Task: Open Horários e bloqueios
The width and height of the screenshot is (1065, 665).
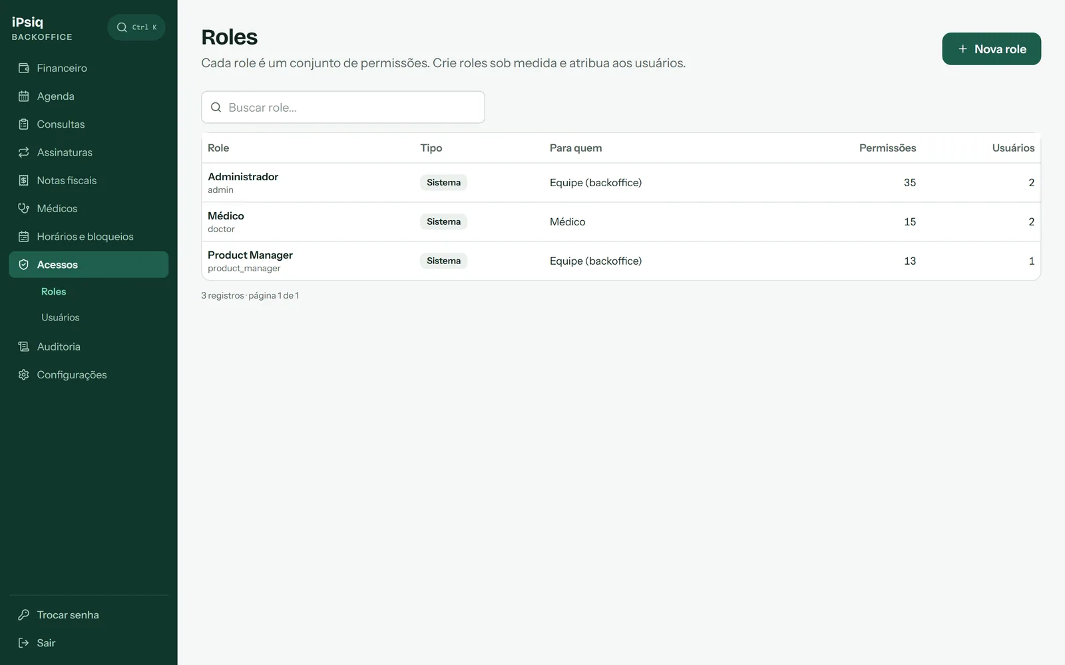Action: coord(89,237)
